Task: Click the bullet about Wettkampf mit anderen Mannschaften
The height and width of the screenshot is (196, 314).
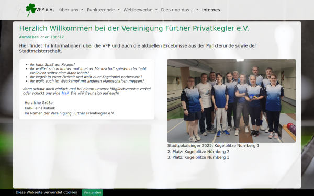Action: pyautogui.click(x=87, y=81)
